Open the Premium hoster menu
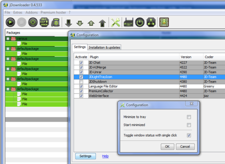Viewport: 225px width, 164px height. tap(53, 13)
